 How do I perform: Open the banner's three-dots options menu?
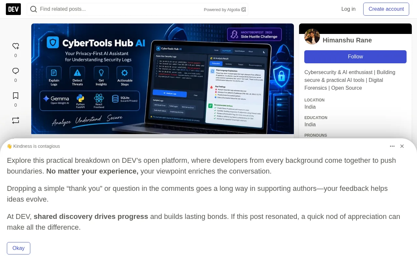[x=392, y=146]
